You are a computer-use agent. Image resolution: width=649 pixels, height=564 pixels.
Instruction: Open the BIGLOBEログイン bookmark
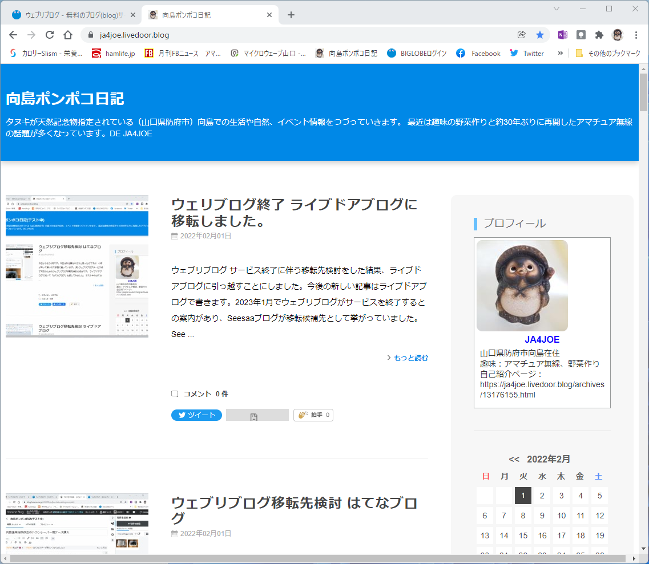click(417, 54)
